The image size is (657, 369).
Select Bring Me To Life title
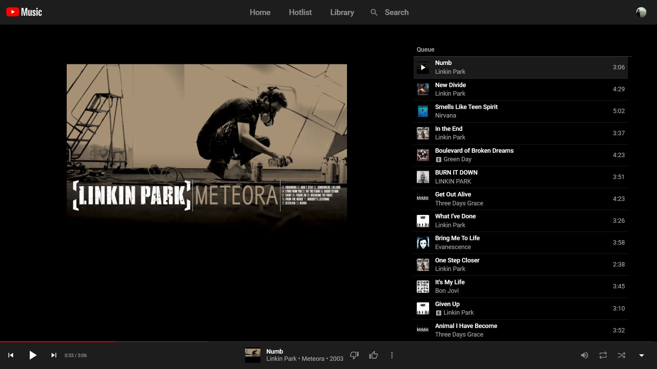457,238
